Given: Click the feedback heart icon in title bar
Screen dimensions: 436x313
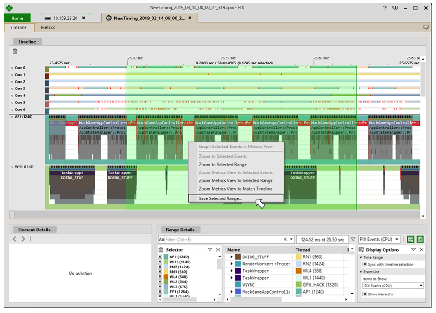Looking at the screenshot, I should (395, 8).
